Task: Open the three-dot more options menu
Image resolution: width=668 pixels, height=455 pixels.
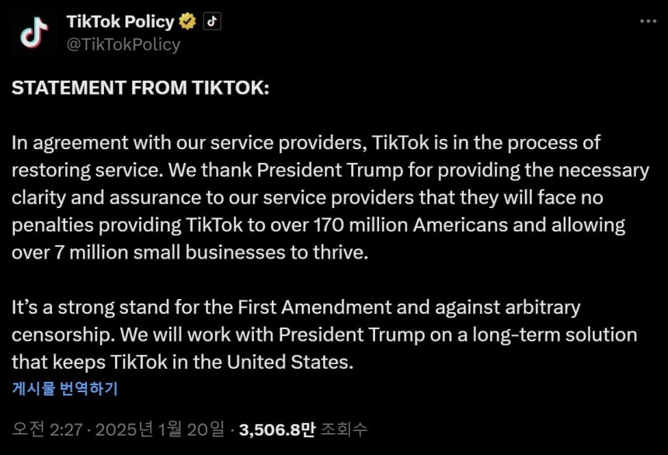Action: pyautogui.click(x=648, y=21)
